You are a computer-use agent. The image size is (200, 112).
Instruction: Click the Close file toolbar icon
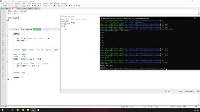click(11, 6)
